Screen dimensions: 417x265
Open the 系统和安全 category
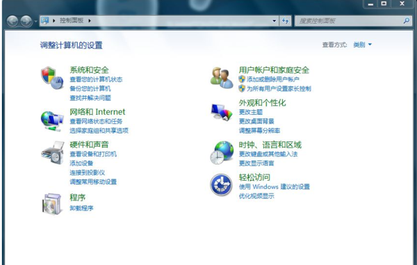[89, 70]
